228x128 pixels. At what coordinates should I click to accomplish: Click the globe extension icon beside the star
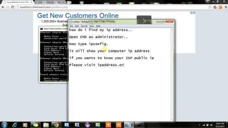point(215,7)
